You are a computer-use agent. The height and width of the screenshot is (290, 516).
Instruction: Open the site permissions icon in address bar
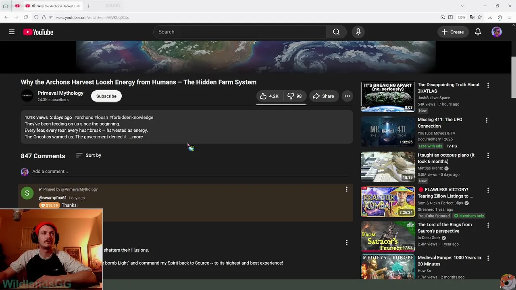[51, 17]
